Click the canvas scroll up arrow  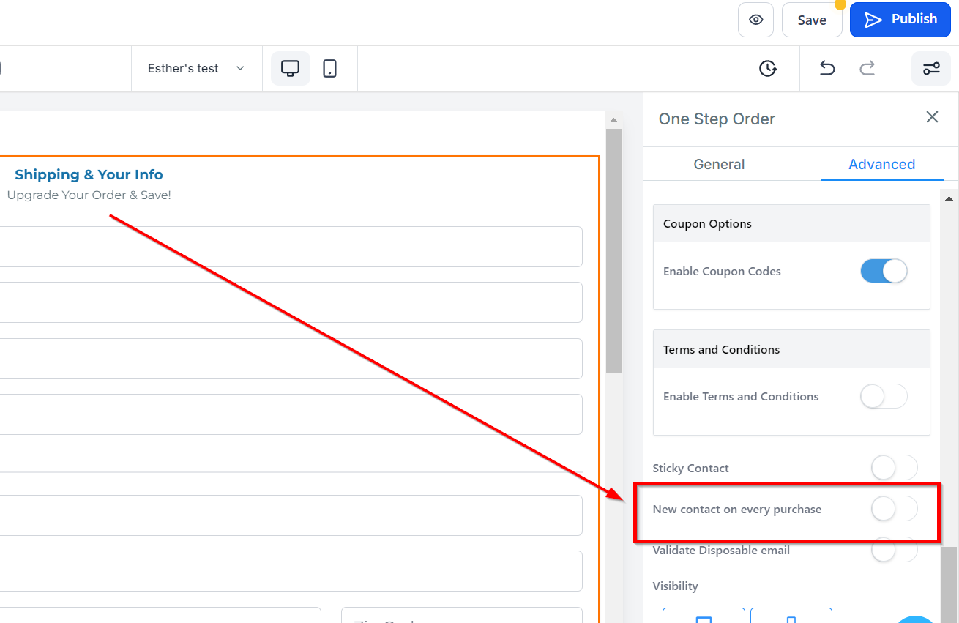click(613, 120)
